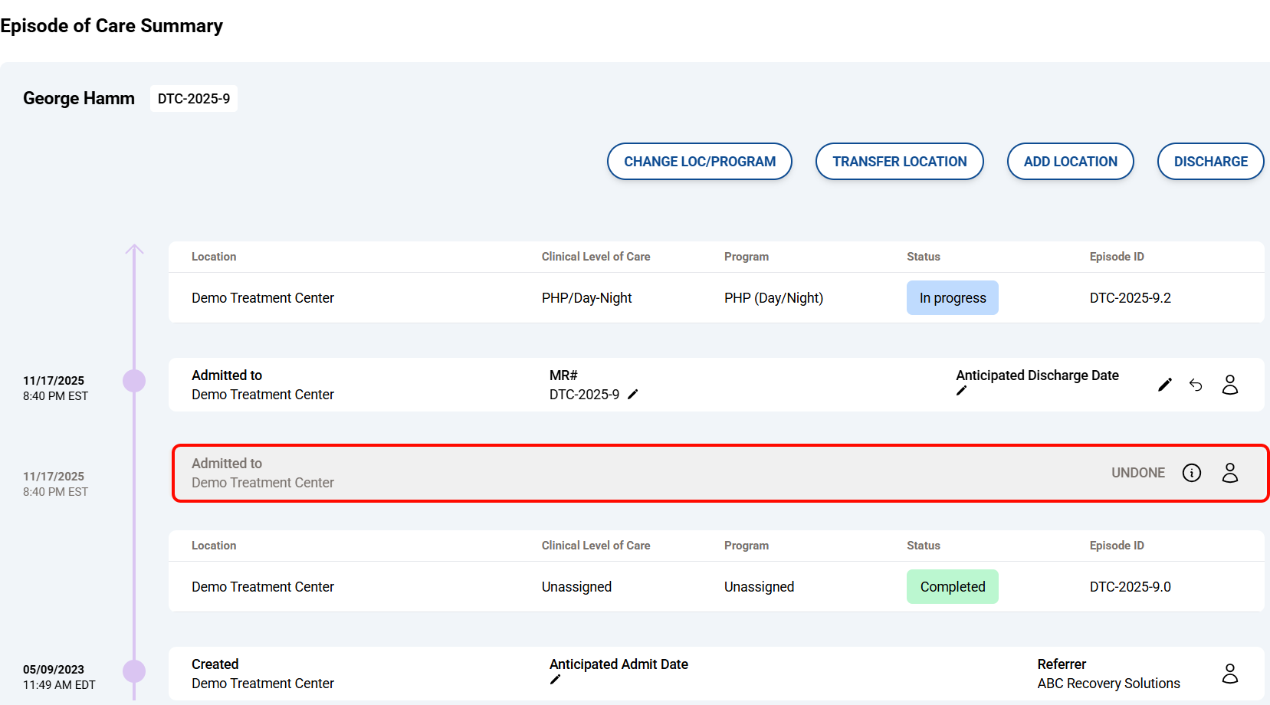Edit the Anticipated Discharge Date pencil icon
1270x705 pixels.
point(962,391)
